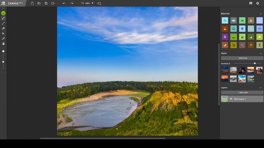Pick the periwinkle river material swatch

point(259,29)
